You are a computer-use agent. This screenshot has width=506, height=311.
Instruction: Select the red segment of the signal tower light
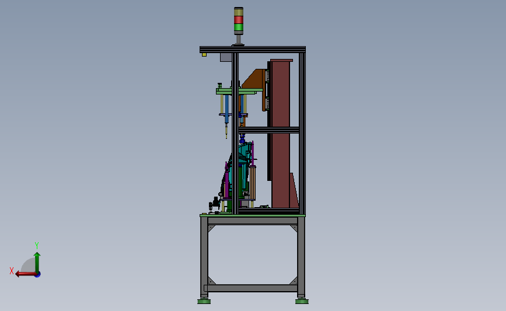pyautogui.click(x=239, y=20)
